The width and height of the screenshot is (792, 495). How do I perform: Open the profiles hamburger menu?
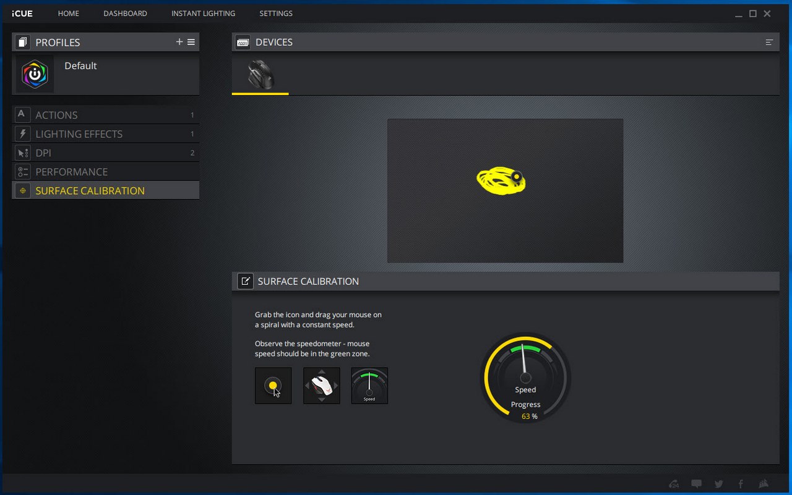[191, 42]
